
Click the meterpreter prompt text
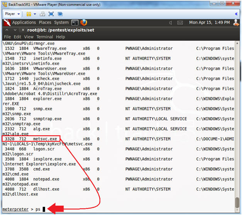tap(15, 209)
